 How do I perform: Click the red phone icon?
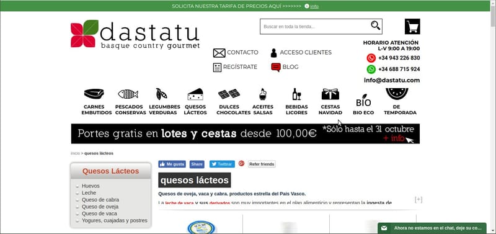[371, 58]
